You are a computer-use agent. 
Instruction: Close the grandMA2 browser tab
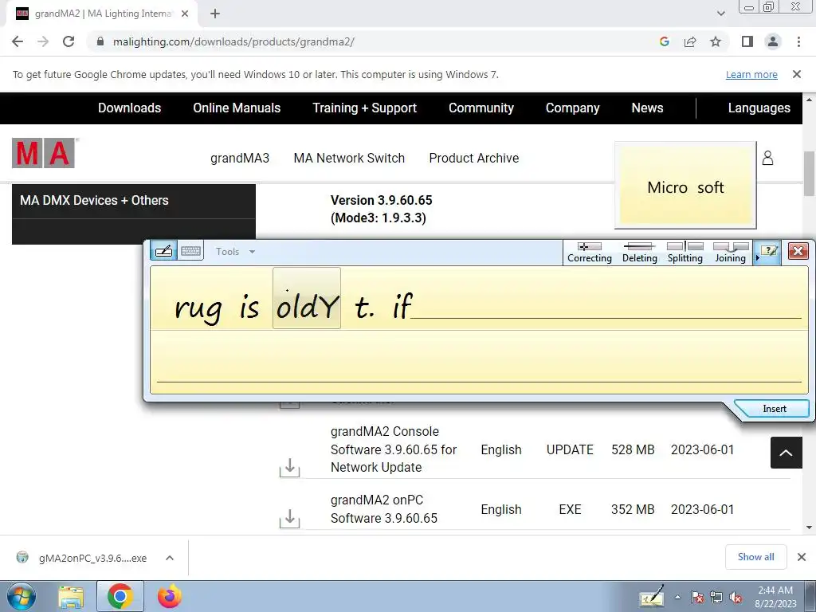tap(185, 14)
